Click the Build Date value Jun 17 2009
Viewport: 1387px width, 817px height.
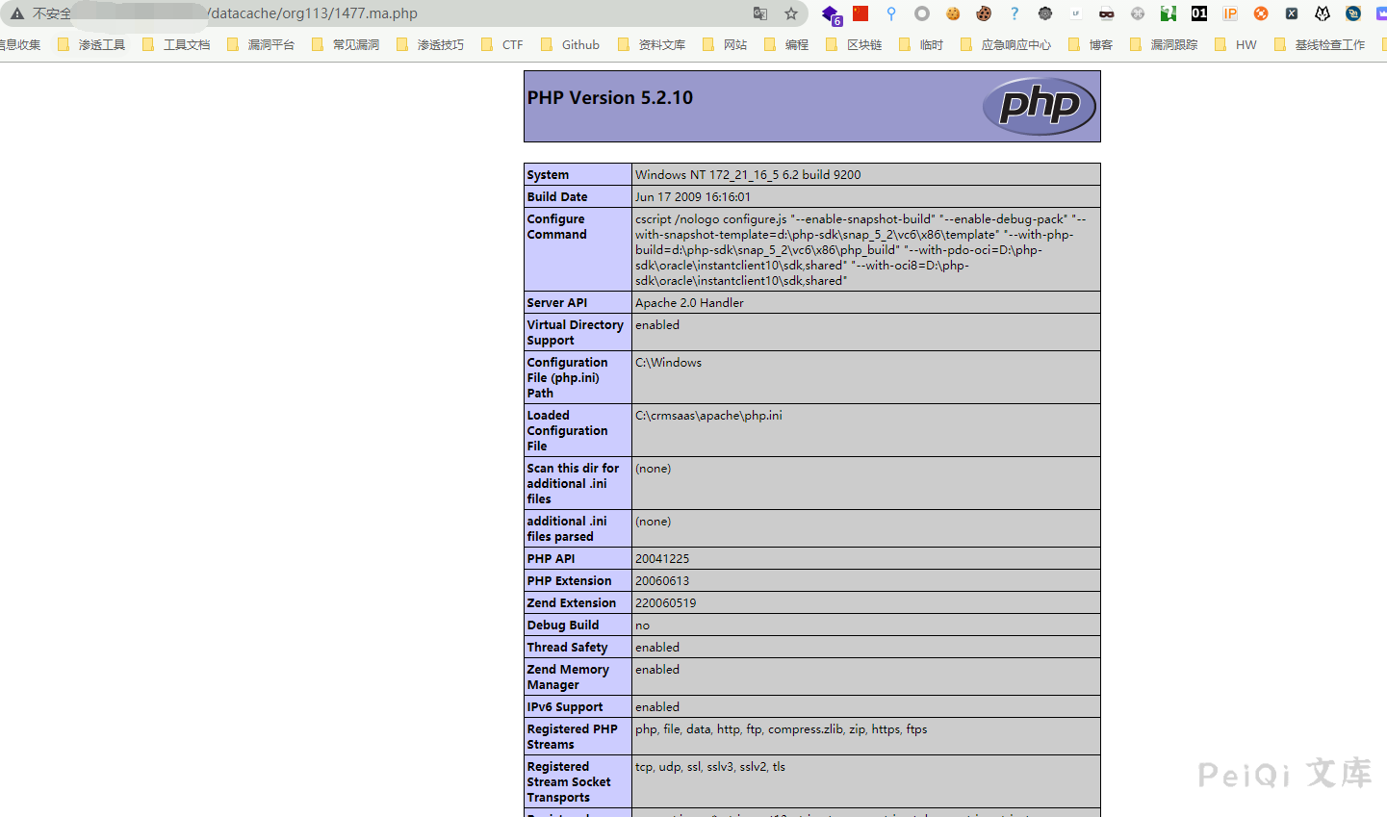pyautogui.click(x=692, y=196)
